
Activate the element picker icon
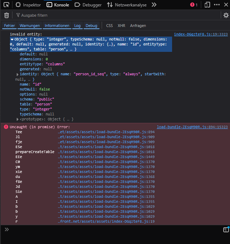tap(6, 5)
